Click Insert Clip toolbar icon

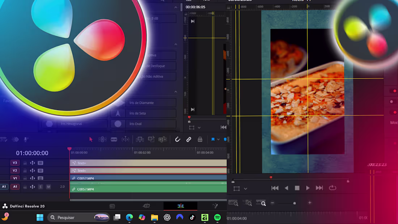(140, 139)
